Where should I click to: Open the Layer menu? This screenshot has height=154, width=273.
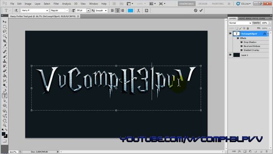(x=38, y=4)
